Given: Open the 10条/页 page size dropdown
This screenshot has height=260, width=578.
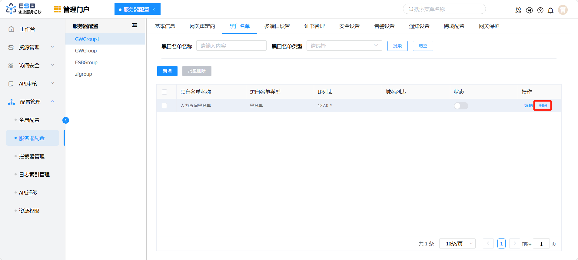Looking at the screenshot, I should point(457,244).
